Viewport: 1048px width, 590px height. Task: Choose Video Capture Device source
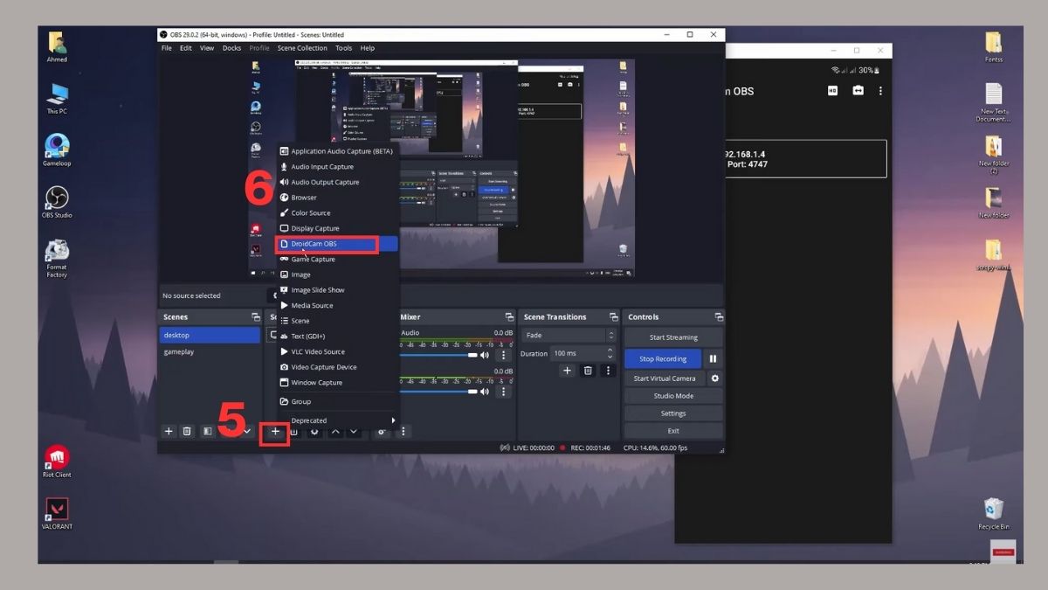[338, 367]
